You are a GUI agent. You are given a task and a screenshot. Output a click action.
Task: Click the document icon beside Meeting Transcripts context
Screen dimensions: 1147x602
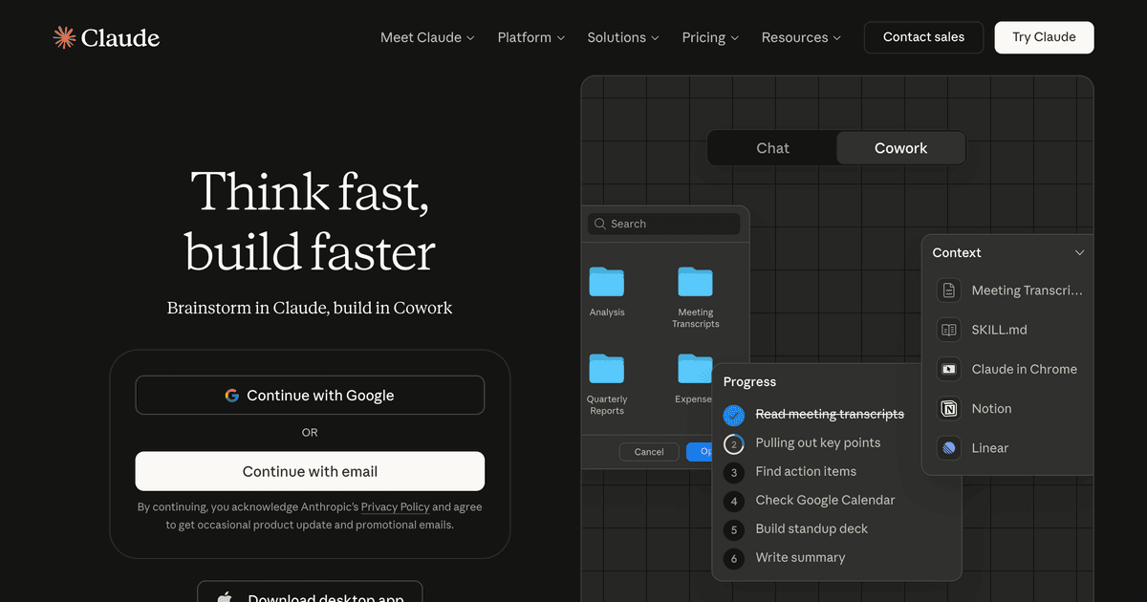[949, 290]
